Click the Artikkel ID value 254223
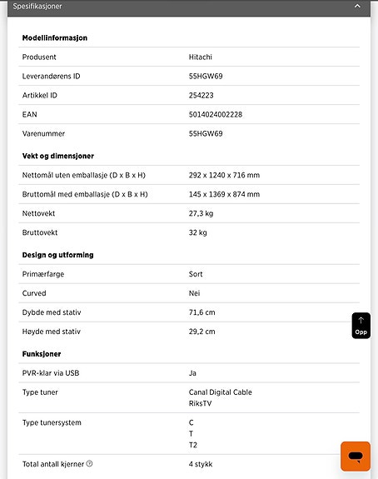This screenshot has height=479, width=378. point(201,95)
